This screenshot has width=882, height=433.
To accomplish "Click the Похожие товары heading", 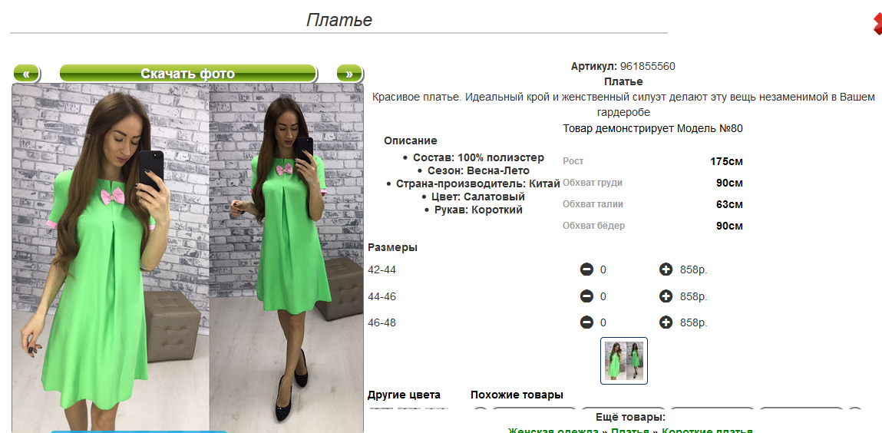I will pyautogui.click(x=517, y=395).
